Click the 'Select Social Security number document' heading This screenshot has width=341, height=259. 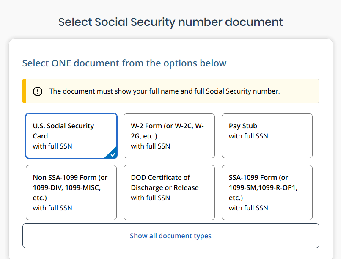[x=171, y=22]
